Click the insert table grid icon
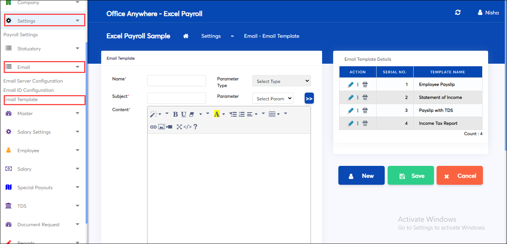Image resolution: width=507 pixels, height=244 pixels. tap(272, 114)
